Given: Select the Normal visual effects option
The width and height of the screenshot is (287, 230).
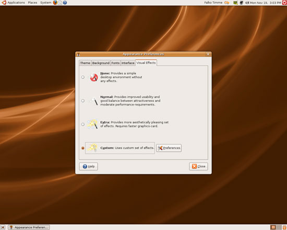Looking at the screenshot, I should [83, 101].
